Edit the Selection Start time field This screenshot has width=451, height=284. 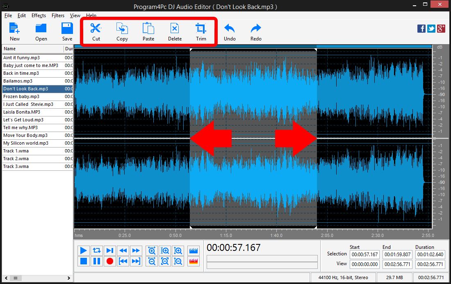tap(364, 255)
